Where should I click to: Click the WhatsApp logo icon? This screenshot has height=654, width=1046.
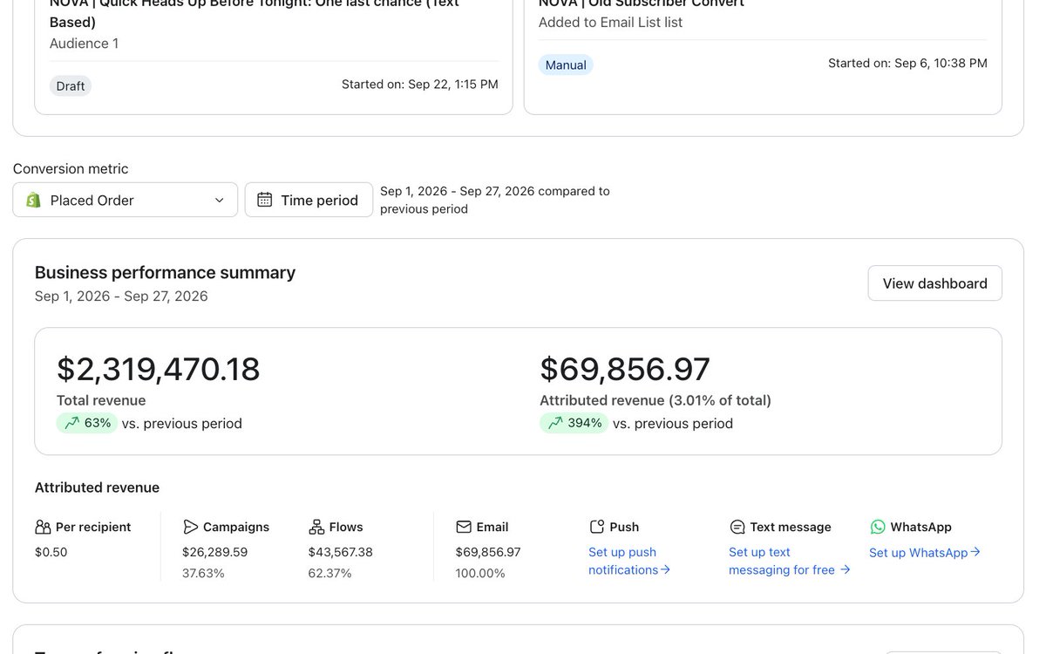(878, 527)
